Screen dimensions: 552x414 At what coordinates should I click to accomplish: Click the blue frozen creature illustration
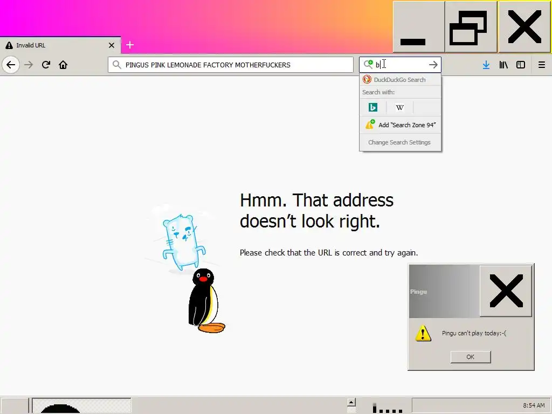tap(183, 242)
